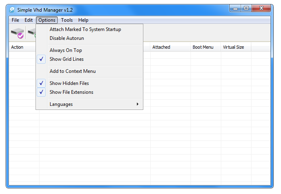Sort by the Virtual Size column header

pos(236,47)
